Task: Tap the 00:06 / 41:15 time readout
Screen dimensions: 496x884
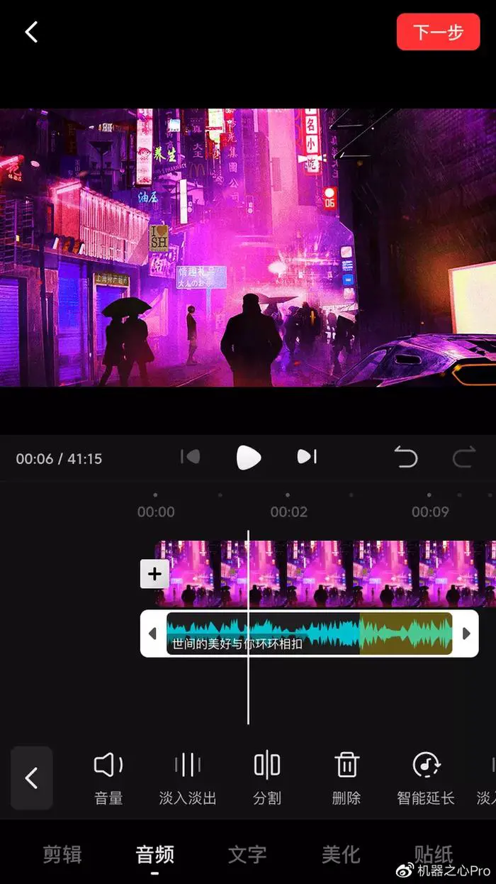Action: 59,458
